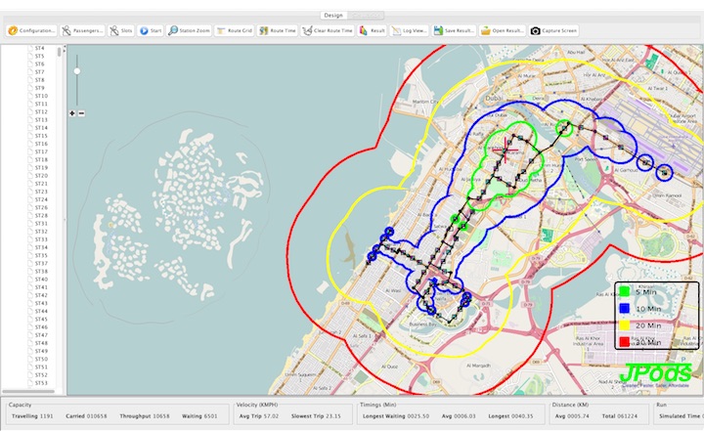Capture Screen with camera button
704x431 pixels.
click(x=554, y=30)
